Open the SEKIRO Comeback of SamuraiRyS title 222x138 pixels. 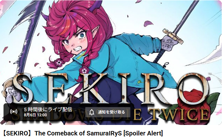pyautogui.click(x=82, y=133)
